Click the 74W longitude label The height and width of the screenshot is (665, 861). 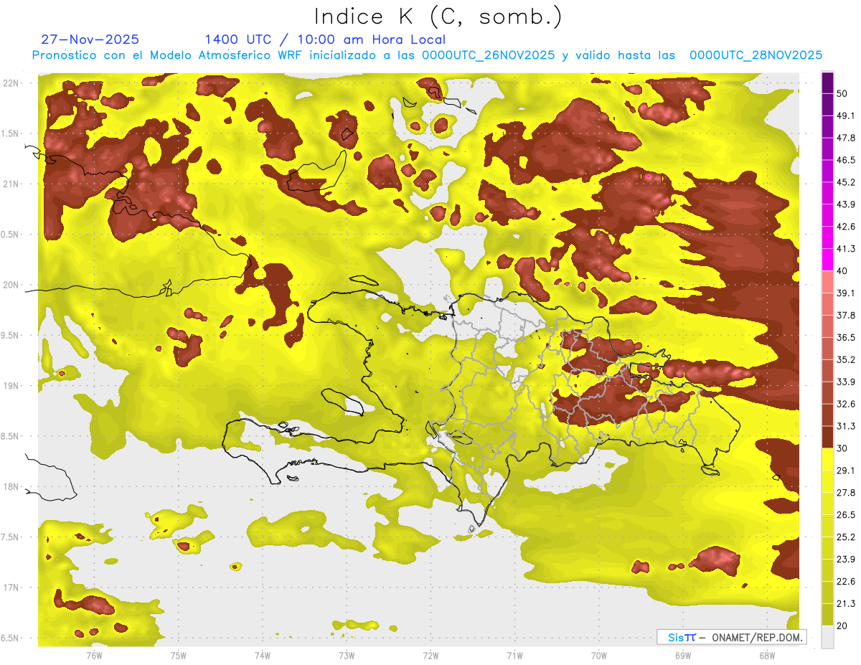click(263, 656)
